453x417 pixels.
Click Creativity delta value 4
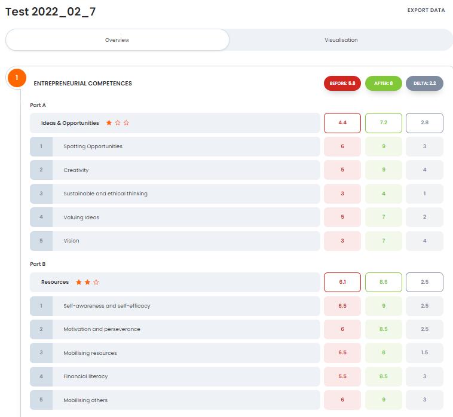[424, 170]
